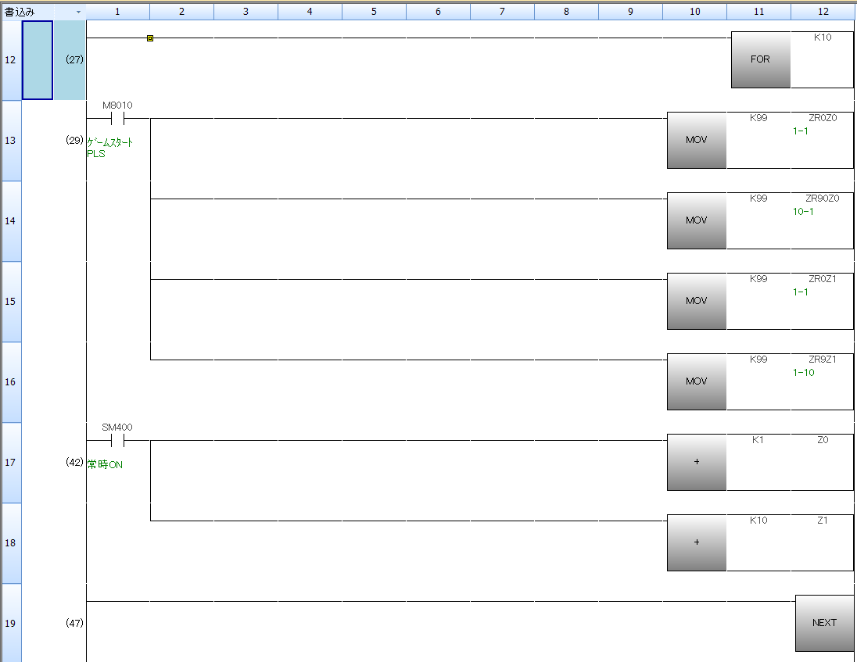Select the NEXT instruction block
This screenshot has height=662, width=857.
[x=824, y=623]
